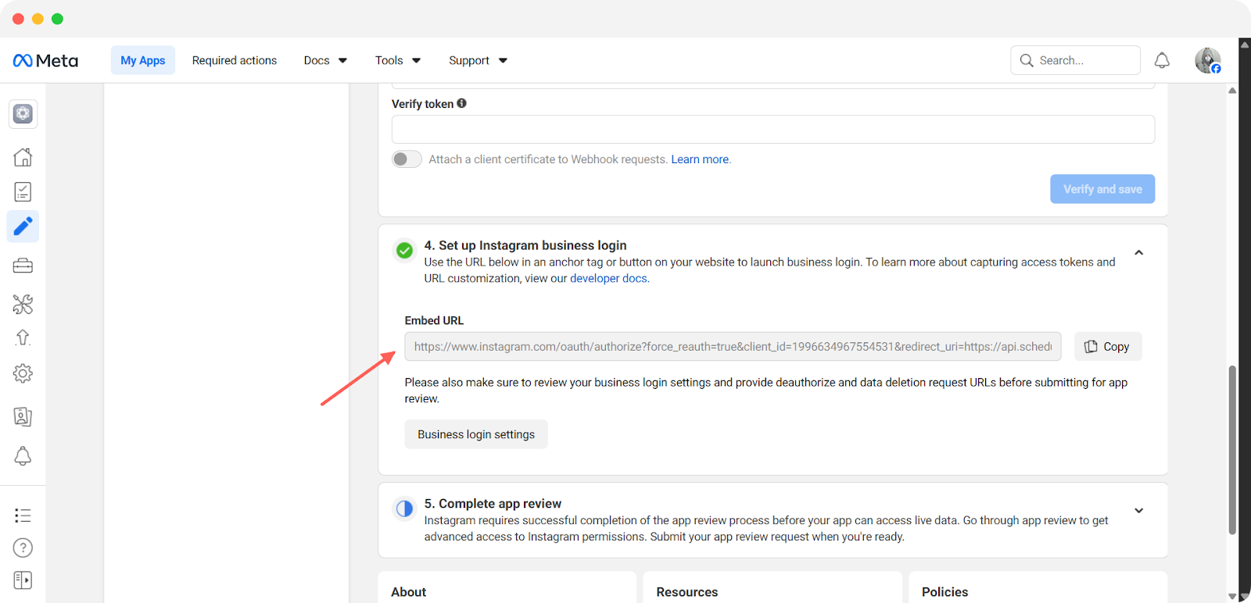The width and height of the screenshot is (1251, 603).
Task: Toggle client certificate for Webhook requests
Action: [407, 159]
